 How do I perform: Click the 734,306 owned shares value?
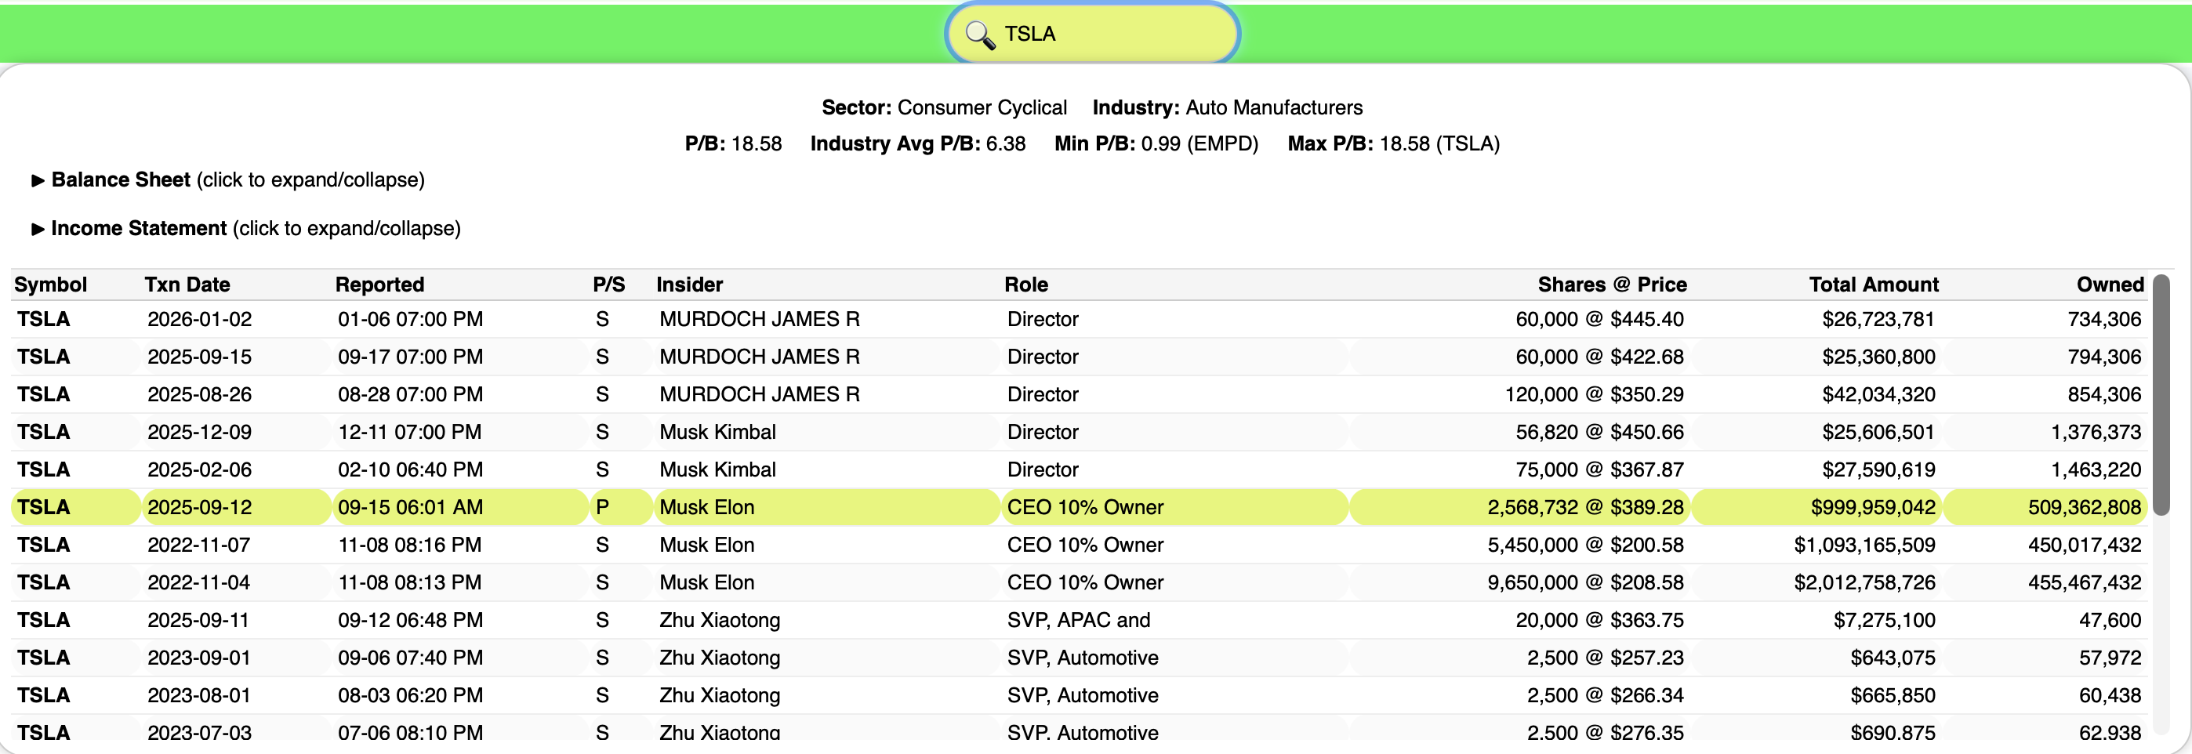tap(2104, 319)
